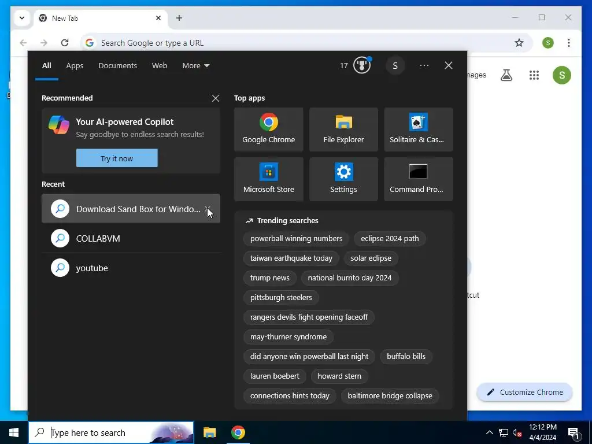This screenshot has height=444, width=592.
Task: Select lauren boebert trending chip
Action: click(x=275, y=376)
